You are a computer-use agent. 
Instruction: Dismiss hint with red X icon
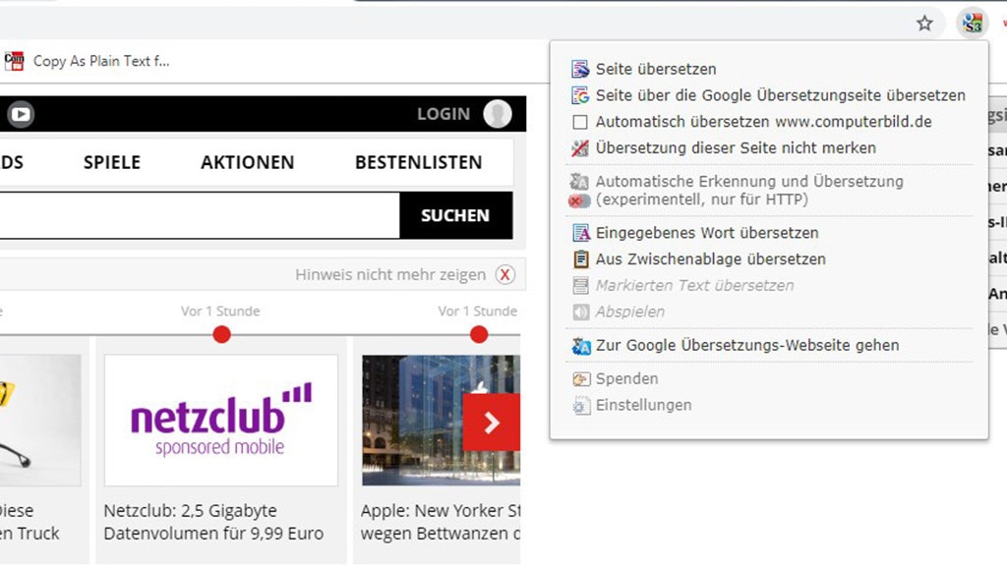click(505, 275)
